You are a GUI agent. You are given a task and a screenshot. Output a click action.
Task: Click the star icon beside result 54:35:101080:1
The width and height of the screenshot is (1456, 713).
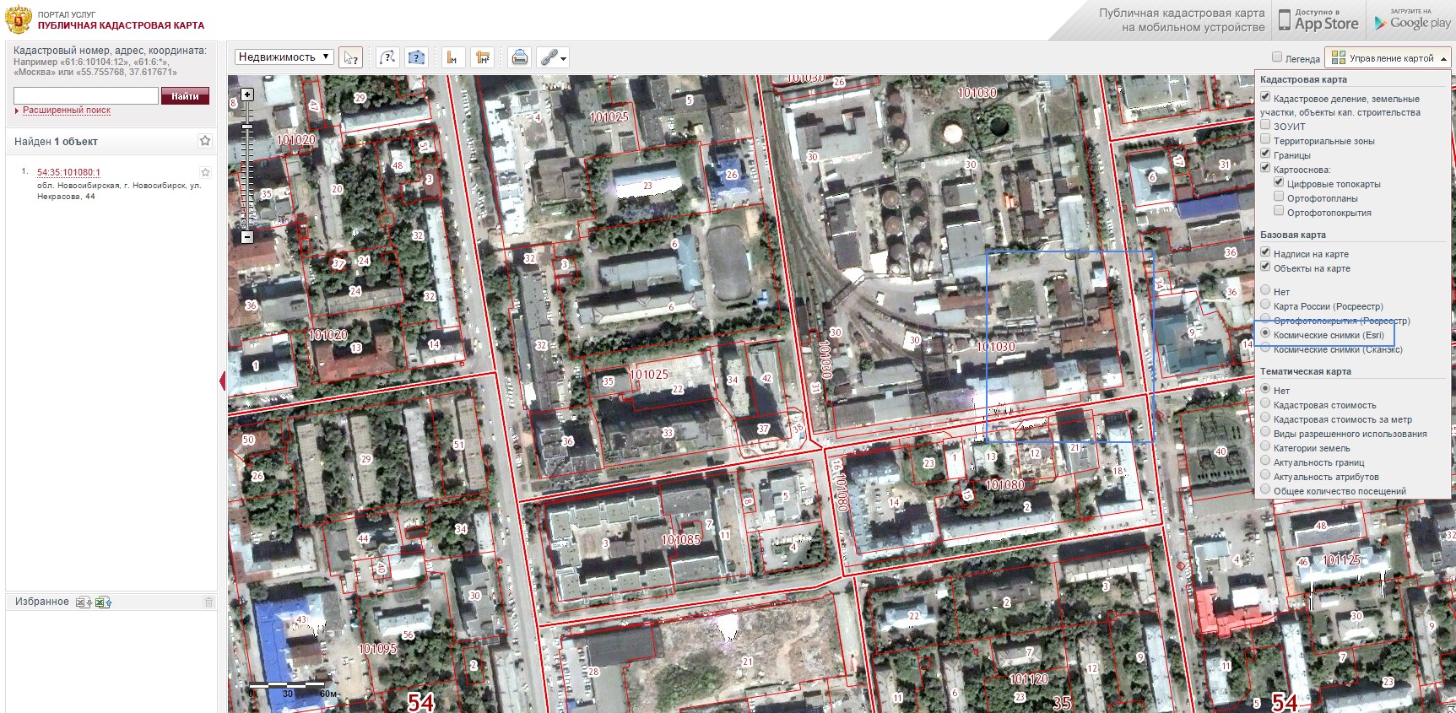click(x=205, y=172)
